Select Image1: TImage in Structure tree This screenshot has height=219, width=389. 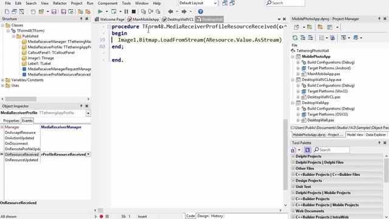pyautogui.click(x=41, y=58)
